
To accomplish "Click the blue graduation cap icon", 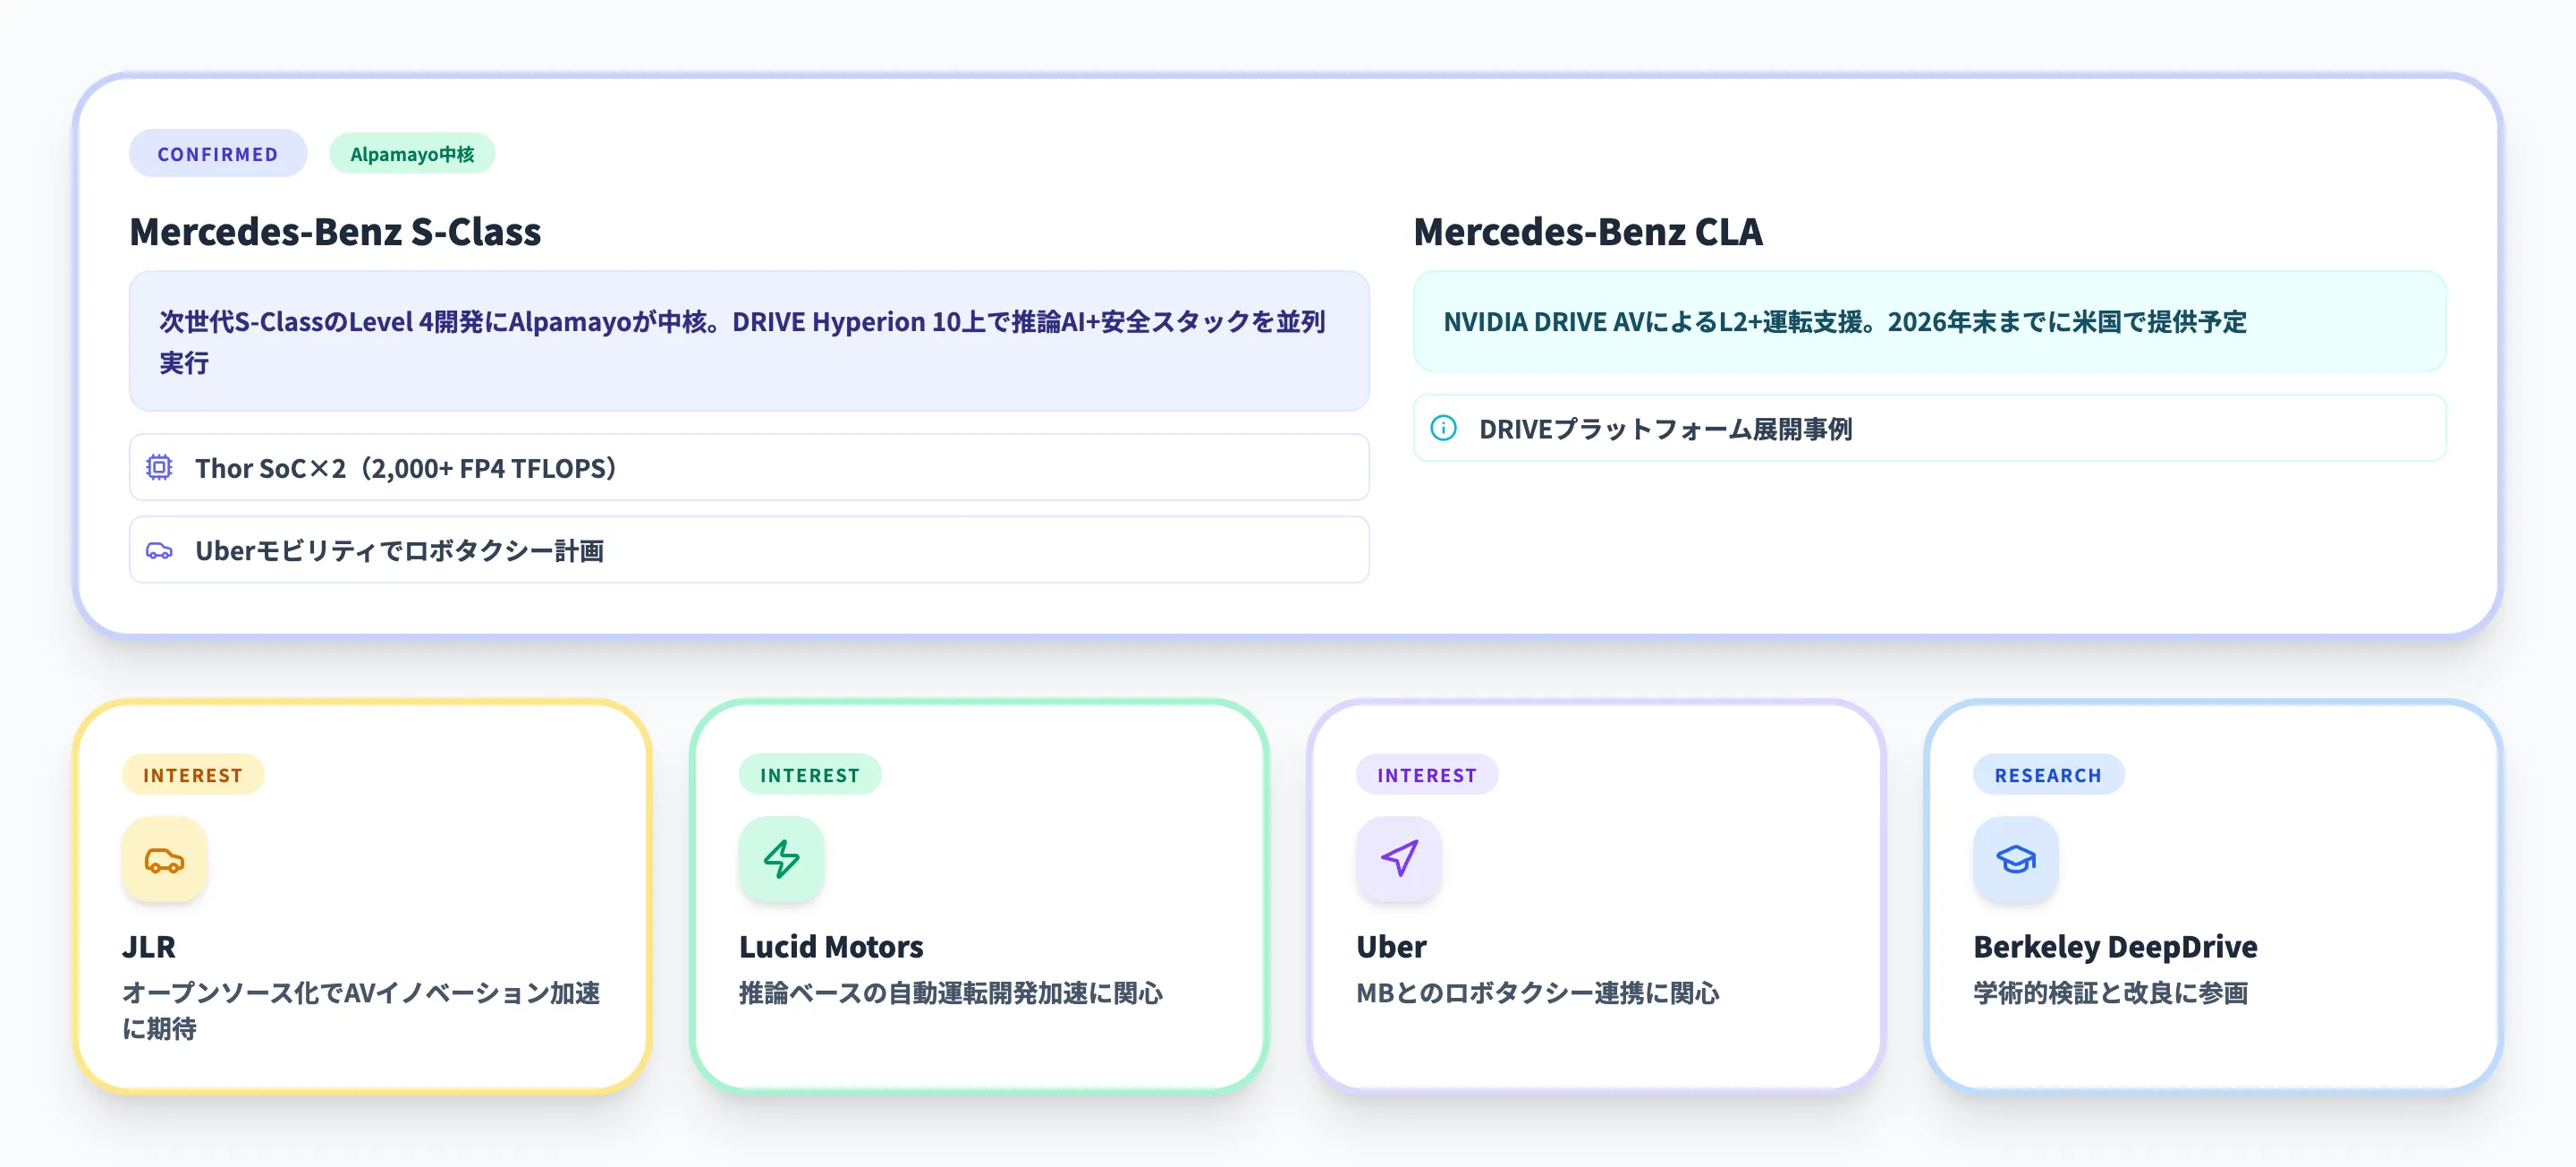I will pyautogui.click(x=2015, y=860).
